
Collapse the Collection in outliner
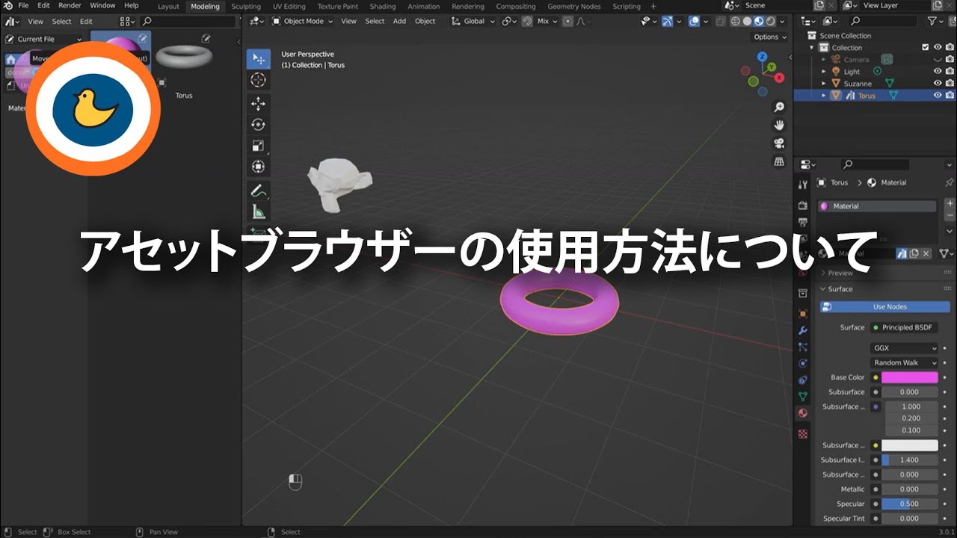(x=813, y=48)
